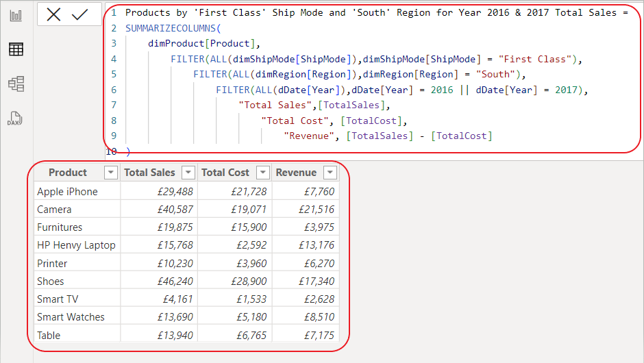Click the £17,340 Revenue value
This screenshot has height=363, width=644.
click(x=317, y=281)
